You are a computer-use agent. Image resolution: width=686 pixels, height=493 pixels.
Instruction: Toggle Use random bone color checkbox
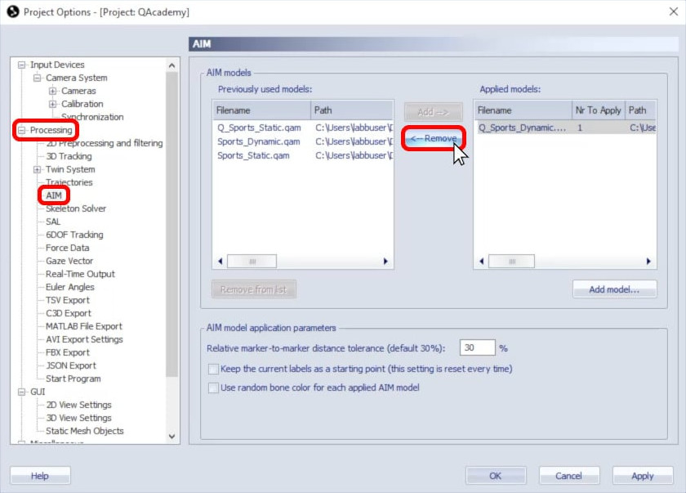pos(214,388)
